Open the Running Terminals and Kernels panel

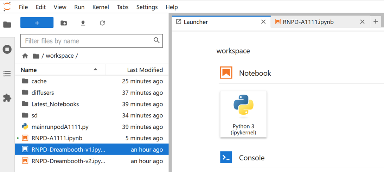click(x=7, y=49)
